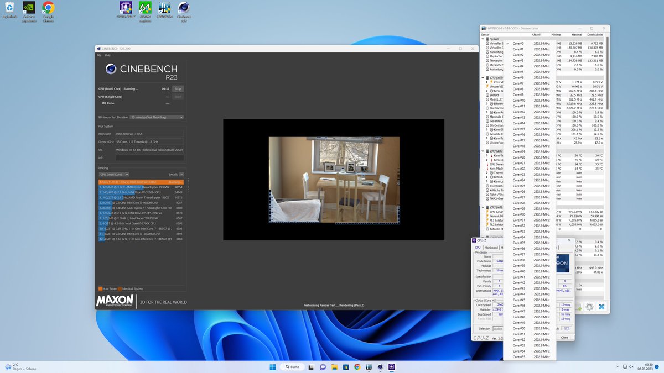Image resolution: width=664 pixels, height=373 pixels.
Task: Open Cinebench Help menu
Action: [x=108, y=55]
